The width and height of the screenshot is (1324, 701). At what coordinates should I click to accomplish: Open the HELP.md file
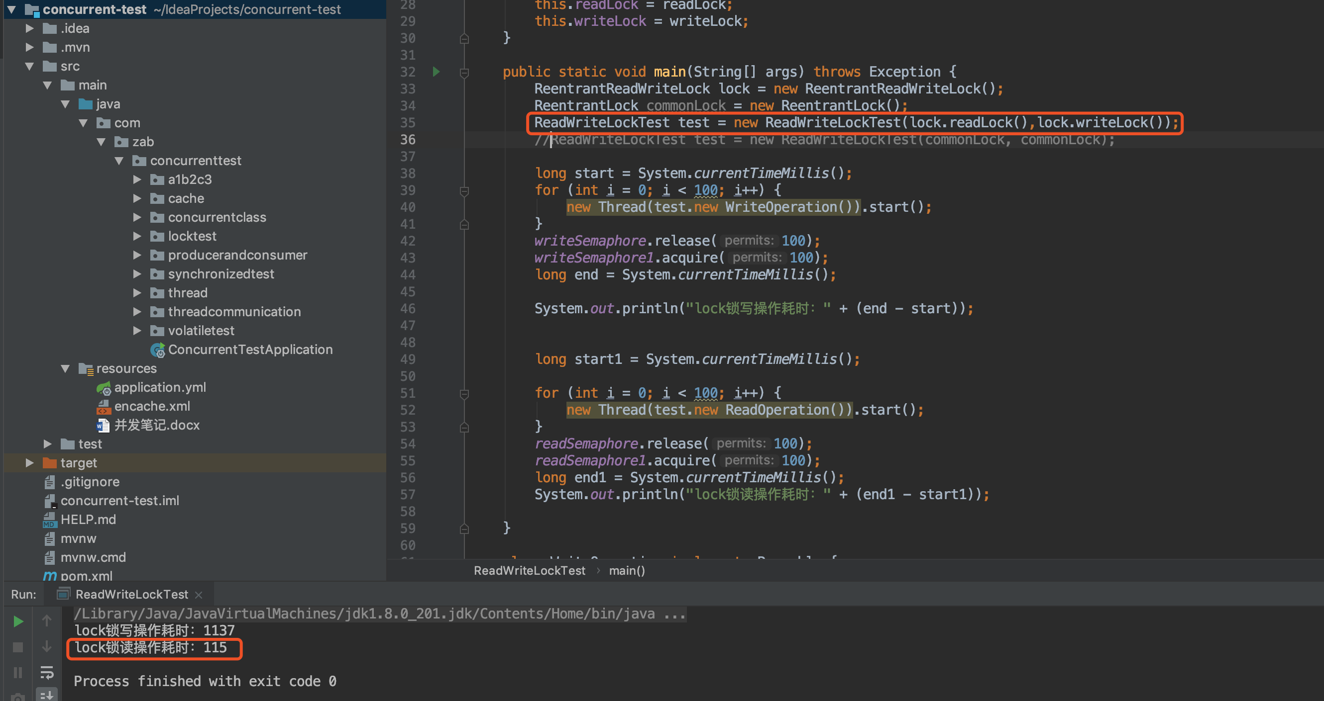(88, 520)
